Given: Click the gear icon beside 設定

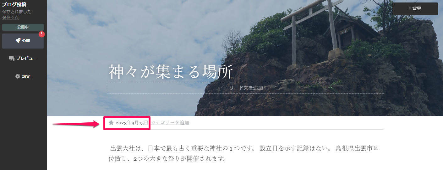Looking at the screenshot, I should pyautogui.click(x=18, y=76).
